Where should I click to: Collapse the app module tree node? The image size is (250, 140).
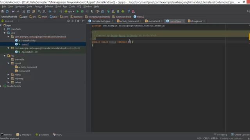(1, 25)
